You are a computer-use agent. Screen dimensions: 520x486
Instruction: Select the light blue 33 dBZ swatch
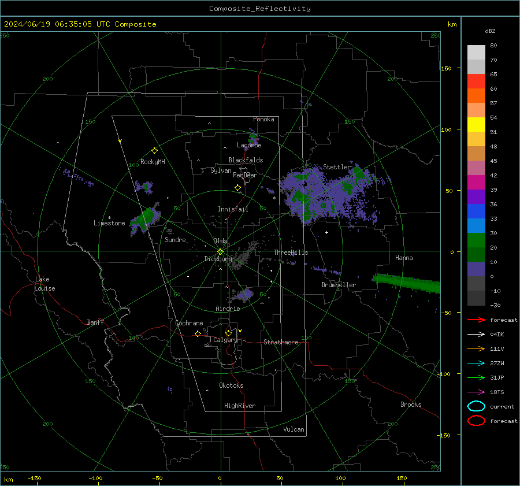(x=476, y=225)
